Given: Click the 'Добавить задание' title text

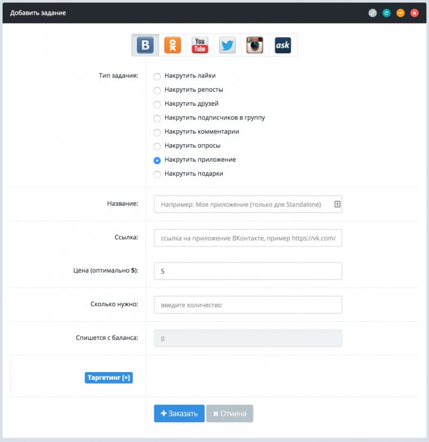Looking at the screenshot, I should 38,13.
